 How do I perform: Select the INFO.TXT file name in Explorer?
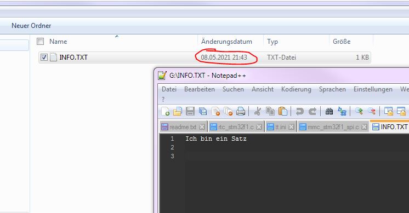73,57
